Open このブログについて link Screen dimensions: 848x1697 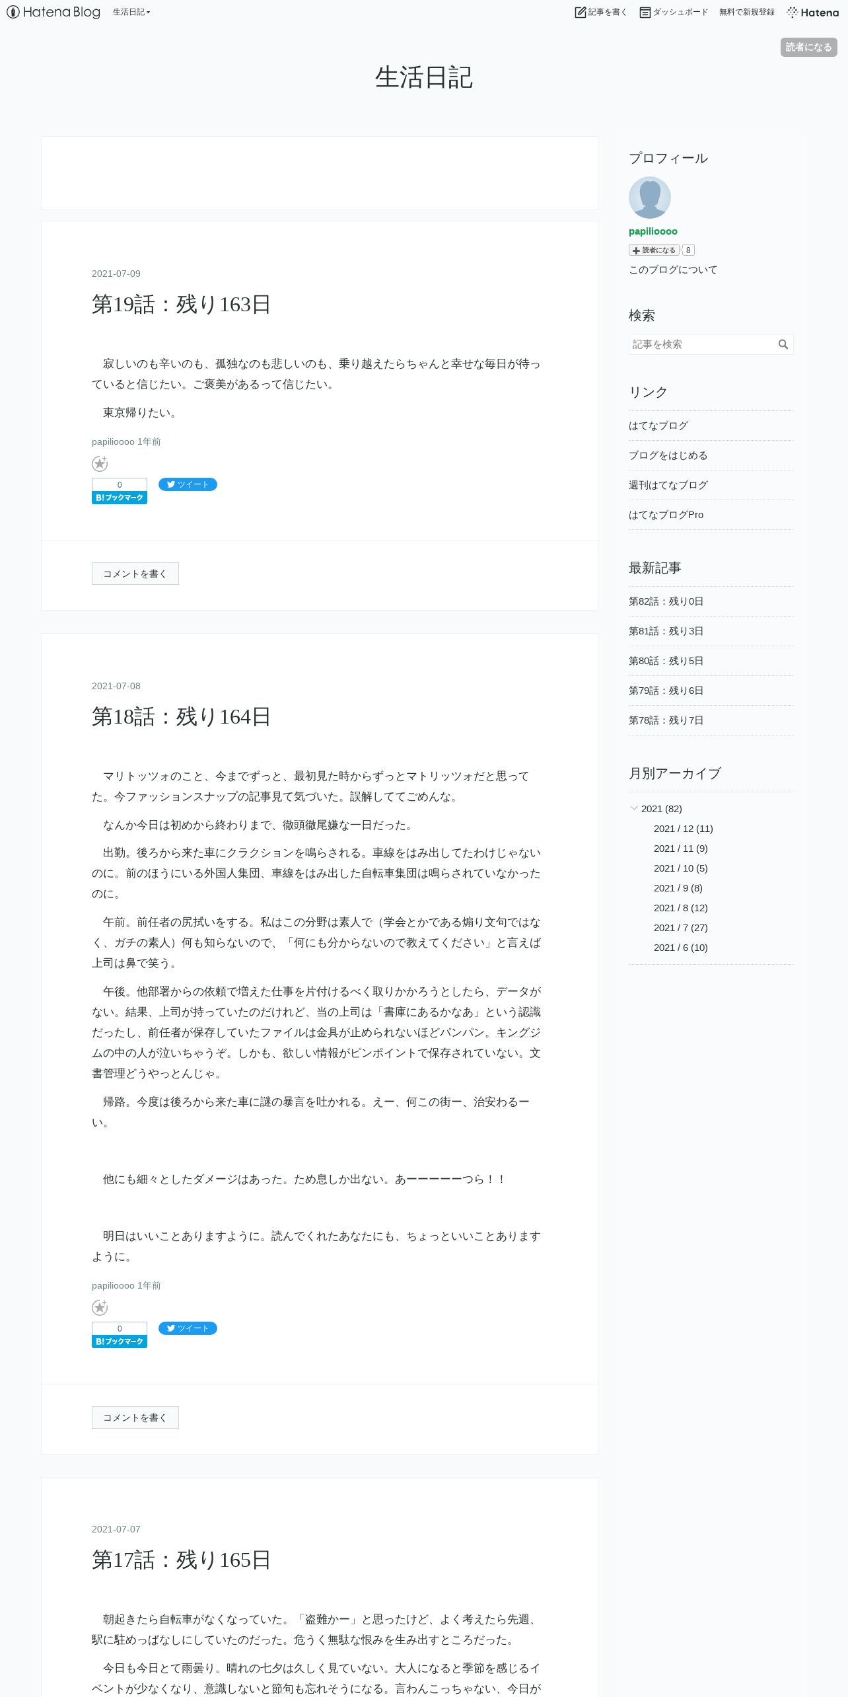673,270
